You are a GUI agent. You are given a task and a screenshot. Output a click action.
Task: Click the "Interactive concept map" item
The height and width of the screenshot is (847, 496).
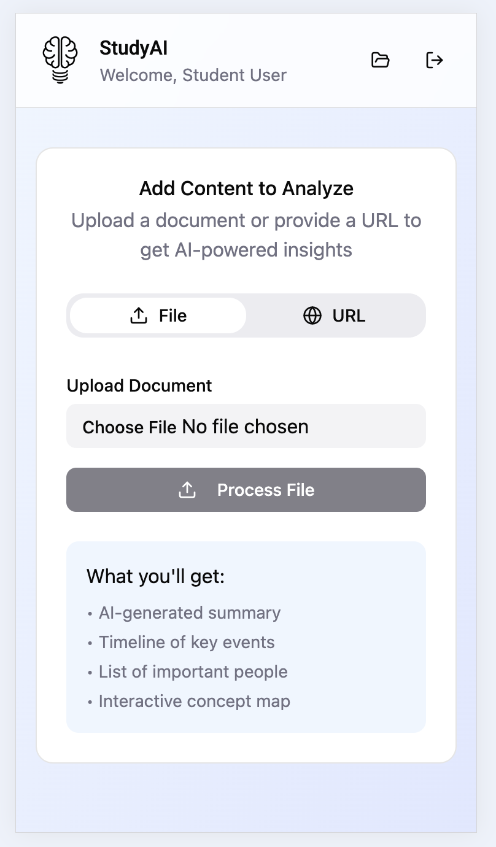pos(194,701)
